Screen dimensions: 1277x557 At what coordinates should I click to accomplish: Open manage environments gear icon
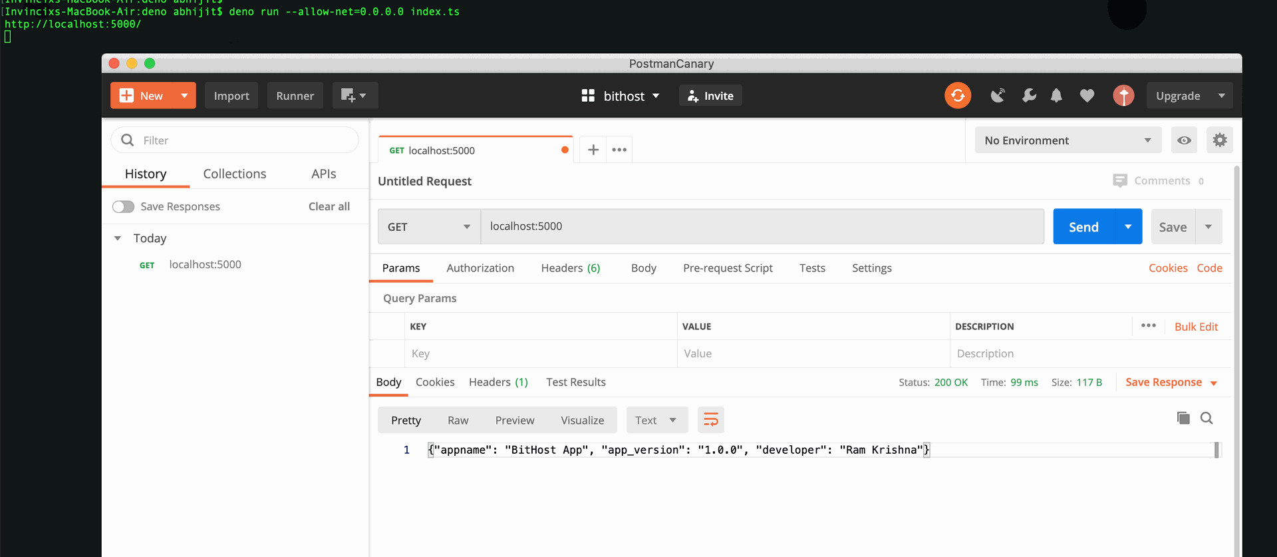(x=1219, y=140)
